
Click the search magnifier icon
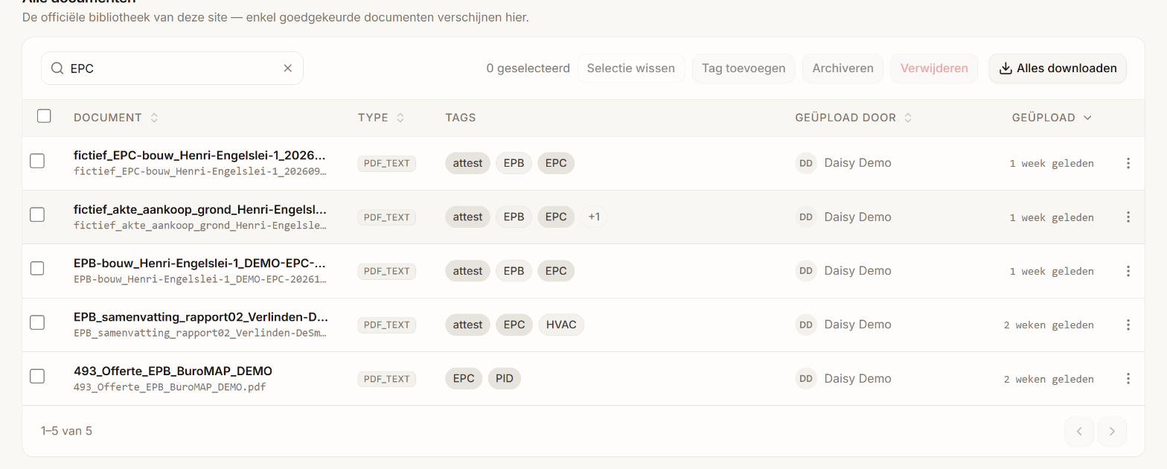(x=57, y=68)
